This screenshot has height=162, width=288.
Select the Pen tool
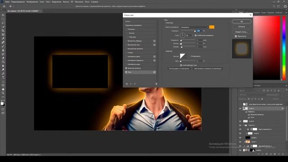pyautogui.click(x=3, y=73)
